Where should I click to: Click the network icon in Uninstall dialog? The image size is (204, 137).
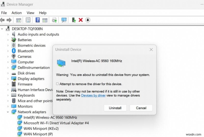[x=61, y=63]
